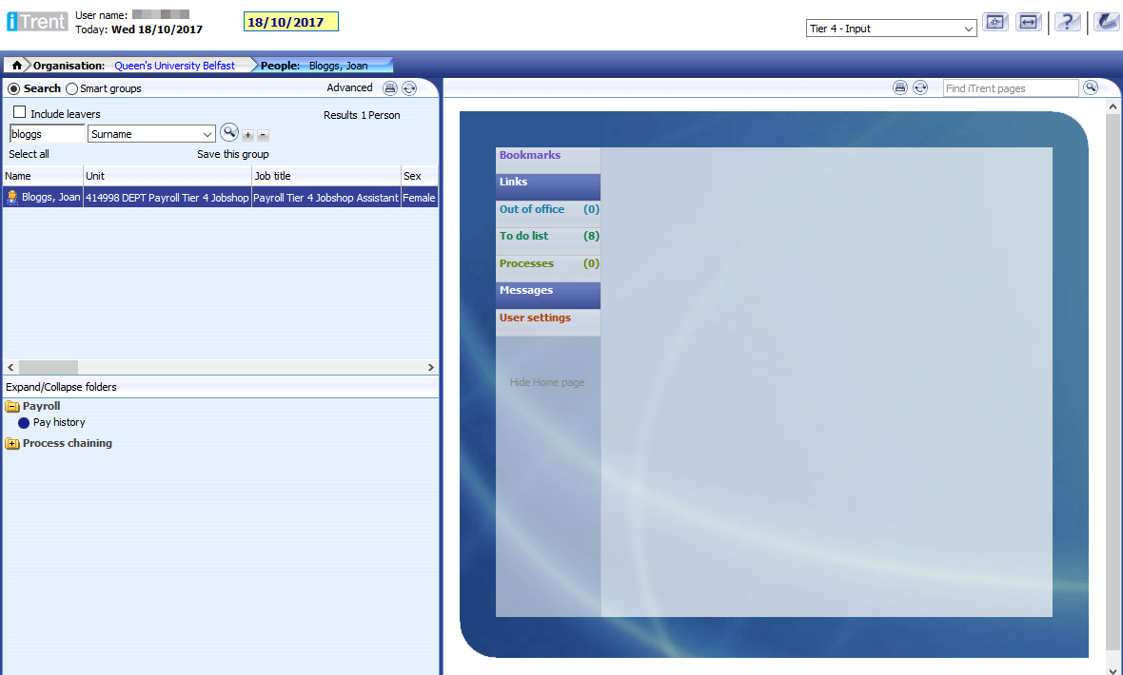
Task: Enable the Include leavers checkbox
Action: pyautogui.click(x=20, y=113)
